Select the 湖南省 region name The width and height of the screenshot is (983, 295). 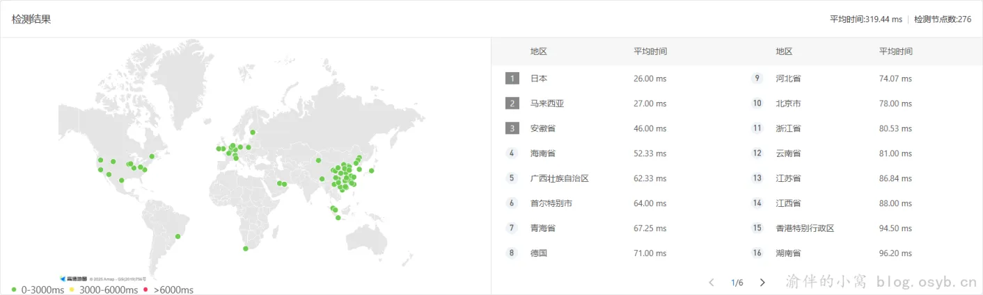(788, 253)
